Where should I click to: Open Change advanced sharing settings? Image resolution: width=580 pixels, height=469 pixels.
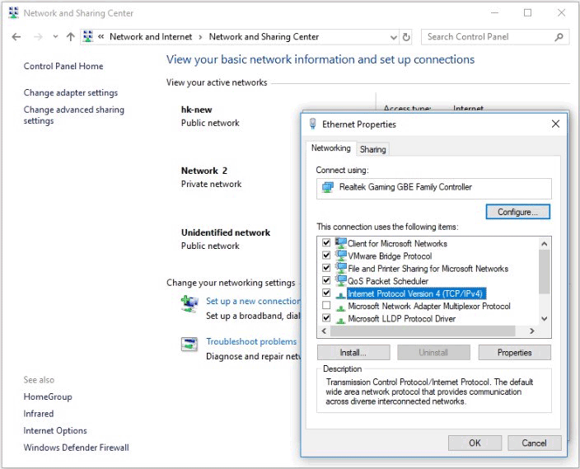coord(74,115)
